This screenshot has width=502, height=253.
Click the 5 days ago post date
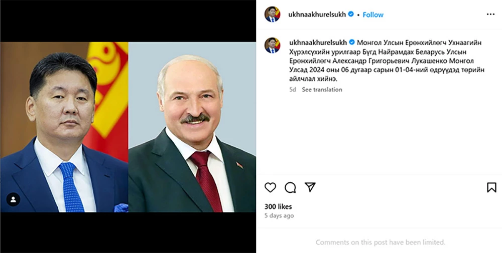click(279, 215)
